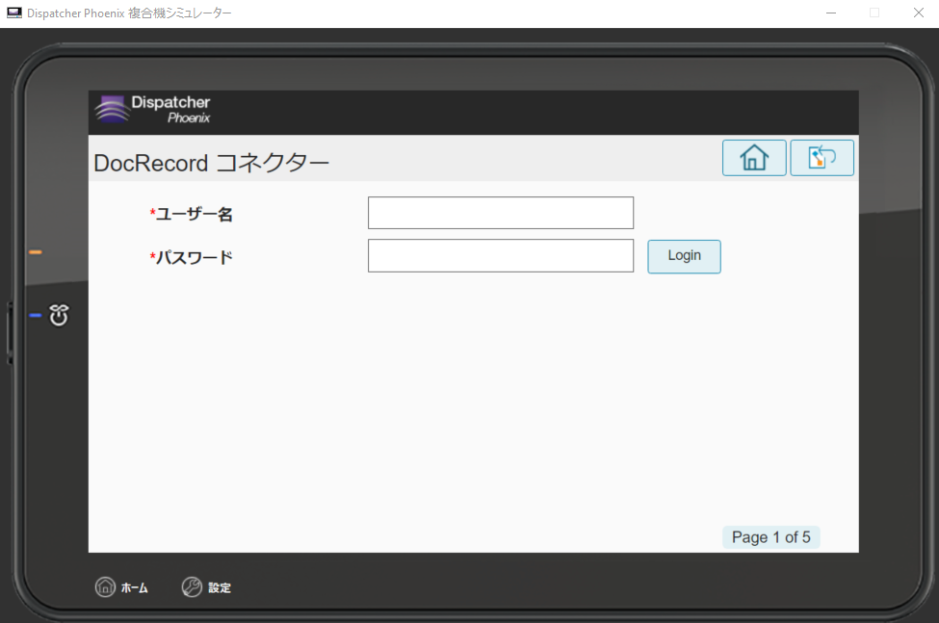939x623 pixels.
Task: Click the ユーザー名 label
Action: click(x=191, y=214)
